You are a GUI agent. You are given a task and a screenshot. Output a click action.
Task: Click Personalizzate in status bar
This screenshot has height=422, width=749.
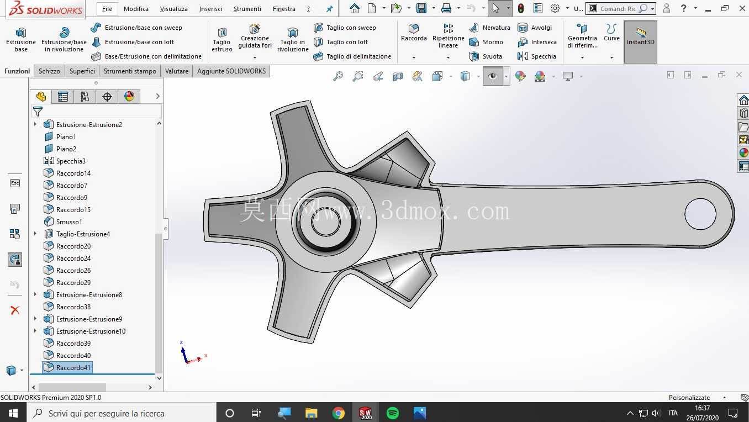click(x=689, y=397)
